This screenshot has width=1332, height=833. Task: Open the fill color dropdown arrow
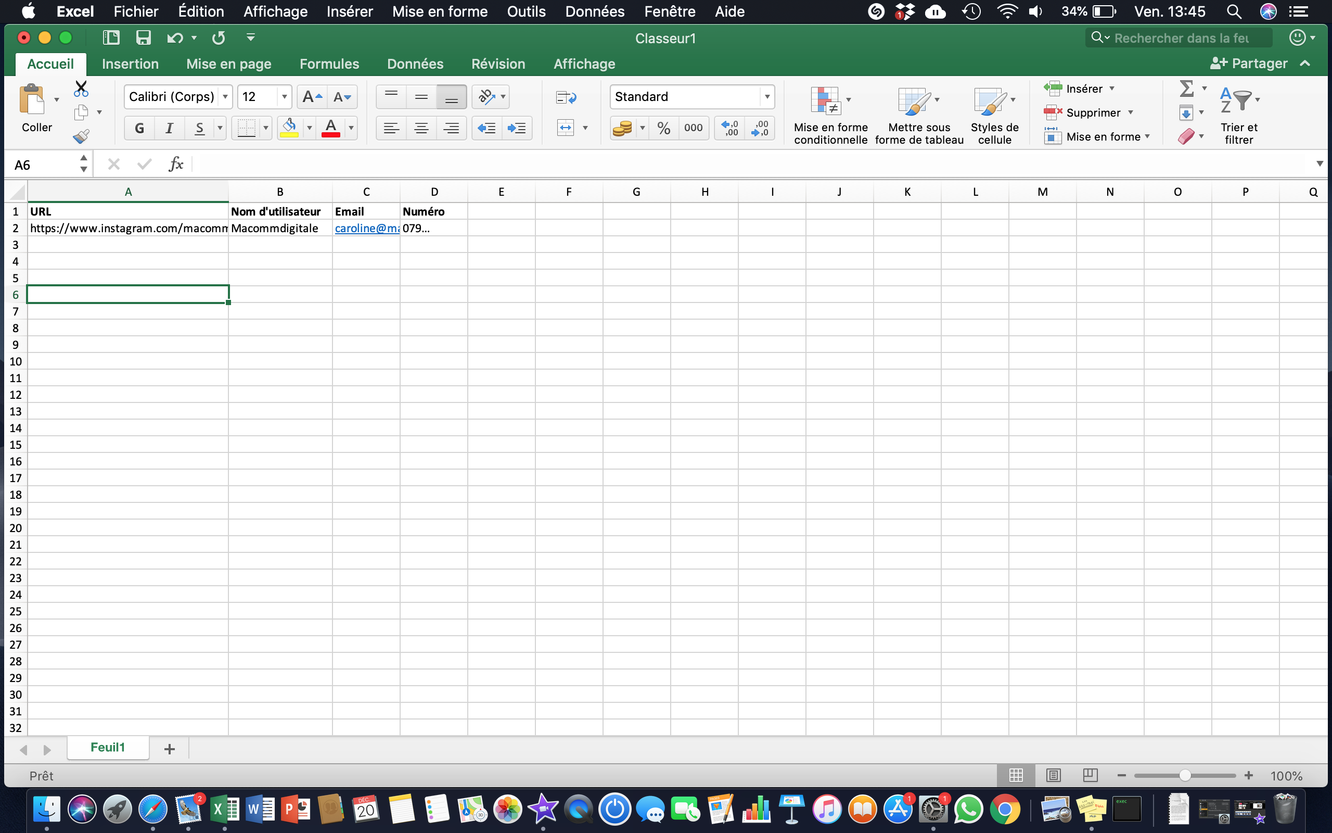[309, 128]
